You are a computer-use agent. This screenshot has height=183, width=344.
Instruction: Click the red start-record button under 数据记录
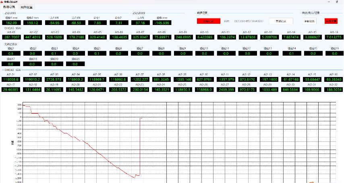pyautogui.click(x=208, y=21)
